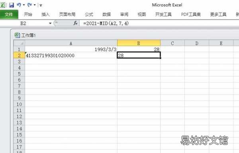Select row 3 header
Screen dimensions: 239x153
click(x=19, y=61)
